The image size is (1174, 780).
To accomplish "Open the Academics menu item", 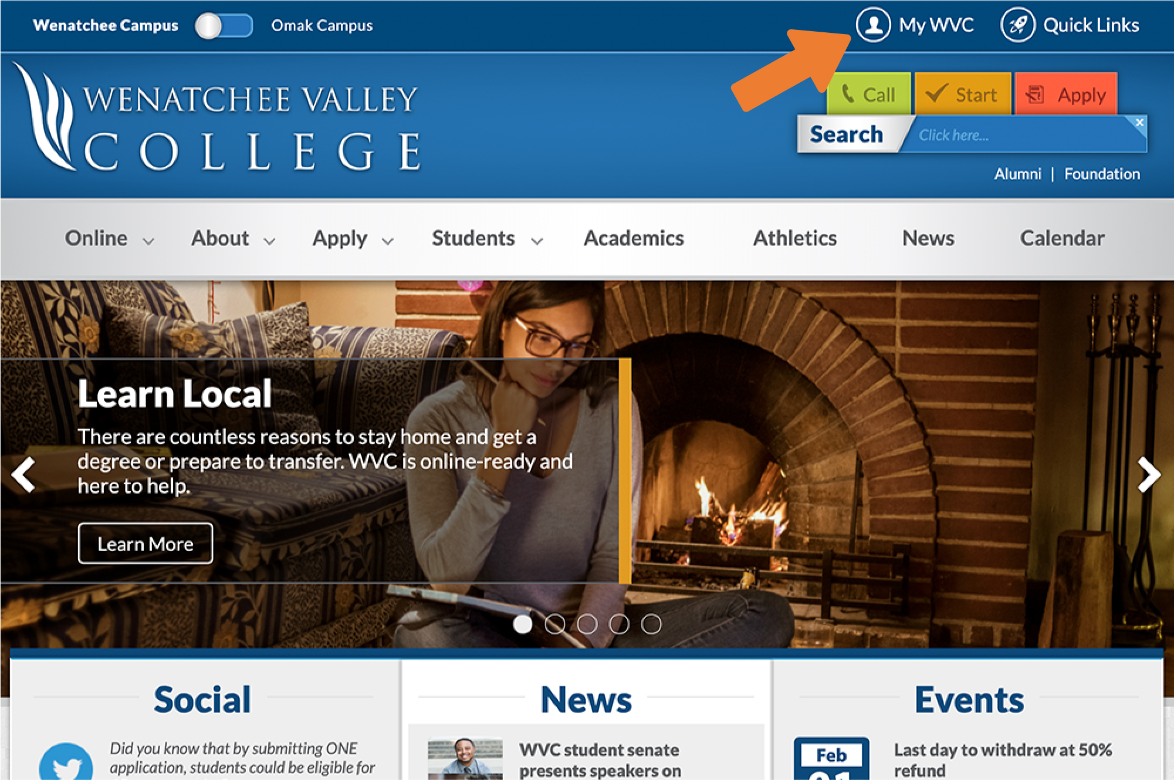I will (x=634, y=238).
